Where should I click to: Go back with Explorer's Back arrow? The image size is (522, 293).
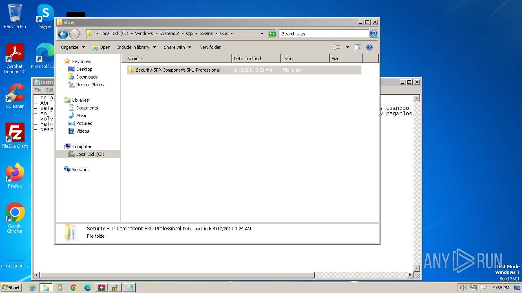[63, 34]
